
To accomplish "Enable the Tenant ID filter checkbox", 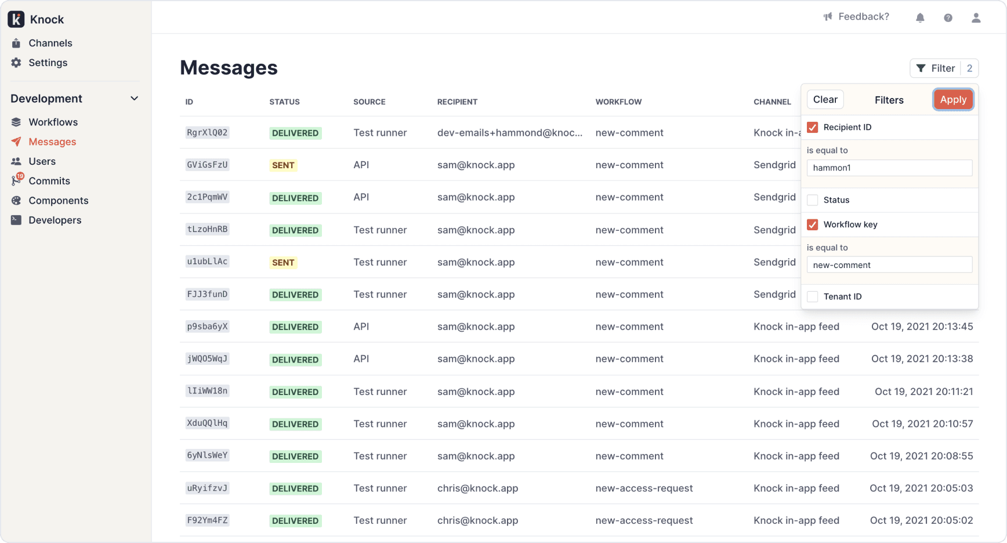I will tap(813, 296).
